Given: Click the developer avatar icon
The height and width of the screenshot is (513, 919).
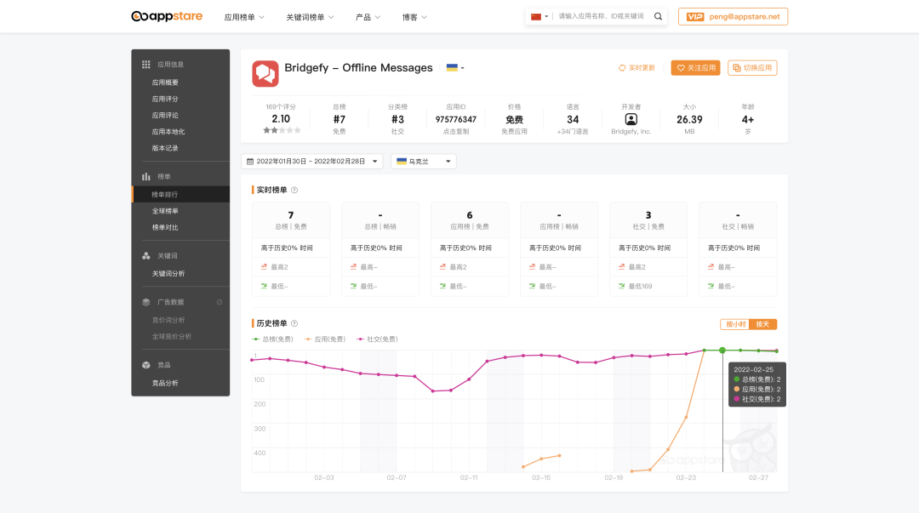Looking at the screenshot, I should click(631, 119).
